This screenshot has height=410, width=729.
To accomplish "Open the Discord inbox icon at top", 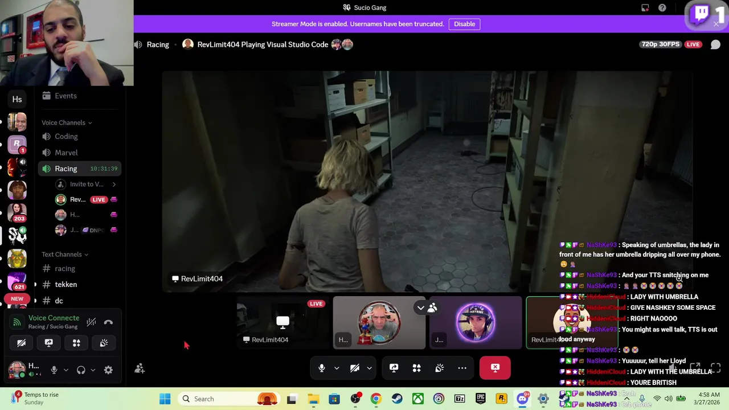I will click(645, 8).
